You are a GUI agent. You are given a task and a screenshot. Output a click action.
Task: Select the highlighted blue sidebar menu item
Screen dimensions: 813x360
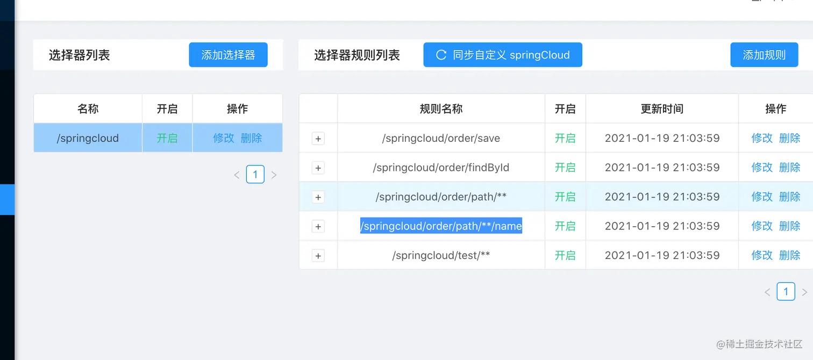7,199
